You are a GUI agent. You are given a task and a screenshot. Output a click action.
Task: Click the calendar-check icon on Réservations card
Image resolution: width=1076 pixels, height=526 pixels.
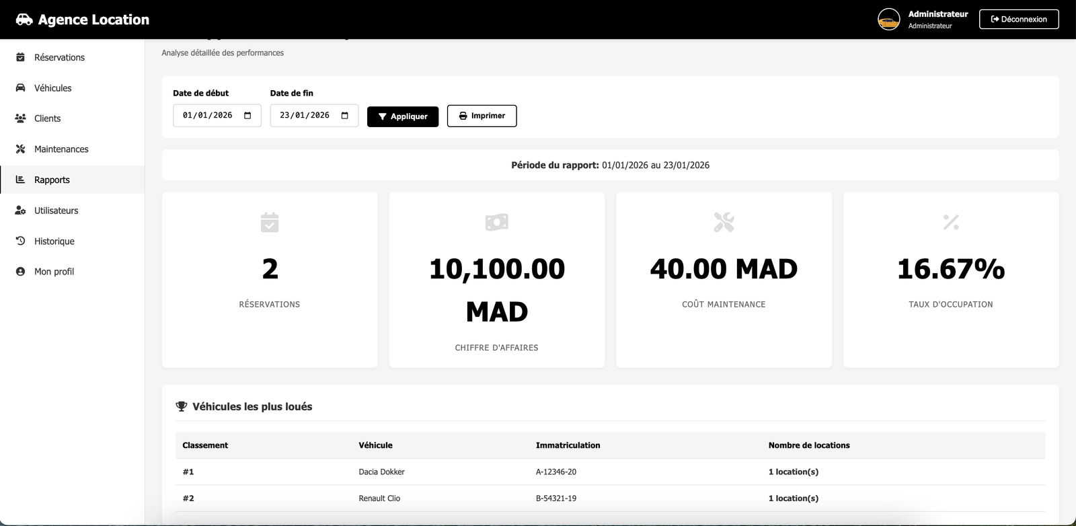coord(270,222)
